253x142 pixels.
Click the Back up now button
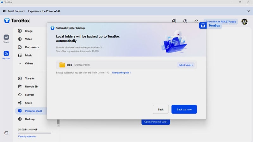[184, 109]
